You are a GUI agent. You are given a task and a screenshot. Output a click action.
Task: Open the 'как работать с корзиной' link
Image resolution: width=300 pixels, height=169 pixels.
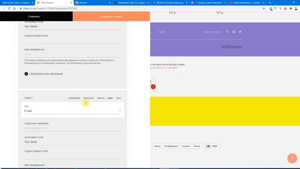pyautogui.click(x=165, y=68)
